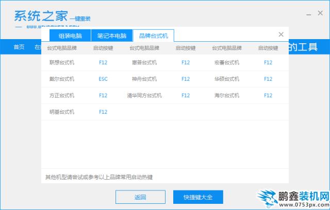This screenshot has width=330, height=210.
Task: Click the 返回 button
Action: [140, 197]
